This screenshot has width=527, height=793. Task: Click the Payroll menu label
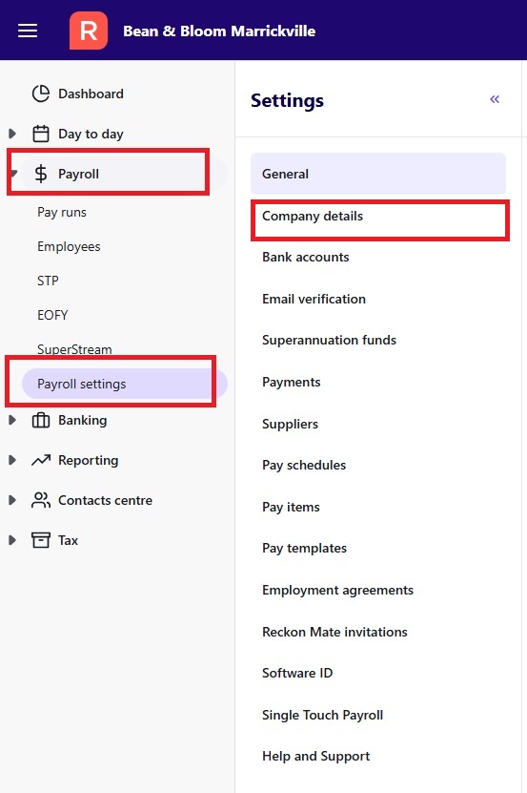point(79,174)
